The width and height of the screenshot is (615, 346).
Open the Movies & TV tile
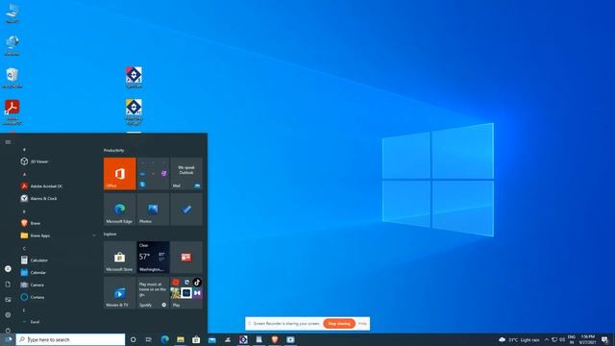pyautogui.click(x=119, y=292)
